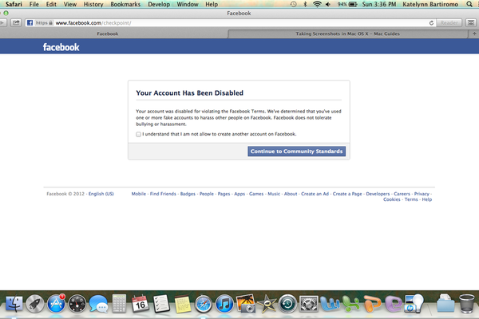Open Calculator in the dock
This screenshot has height=319, width=479.
tap(119, 304)
